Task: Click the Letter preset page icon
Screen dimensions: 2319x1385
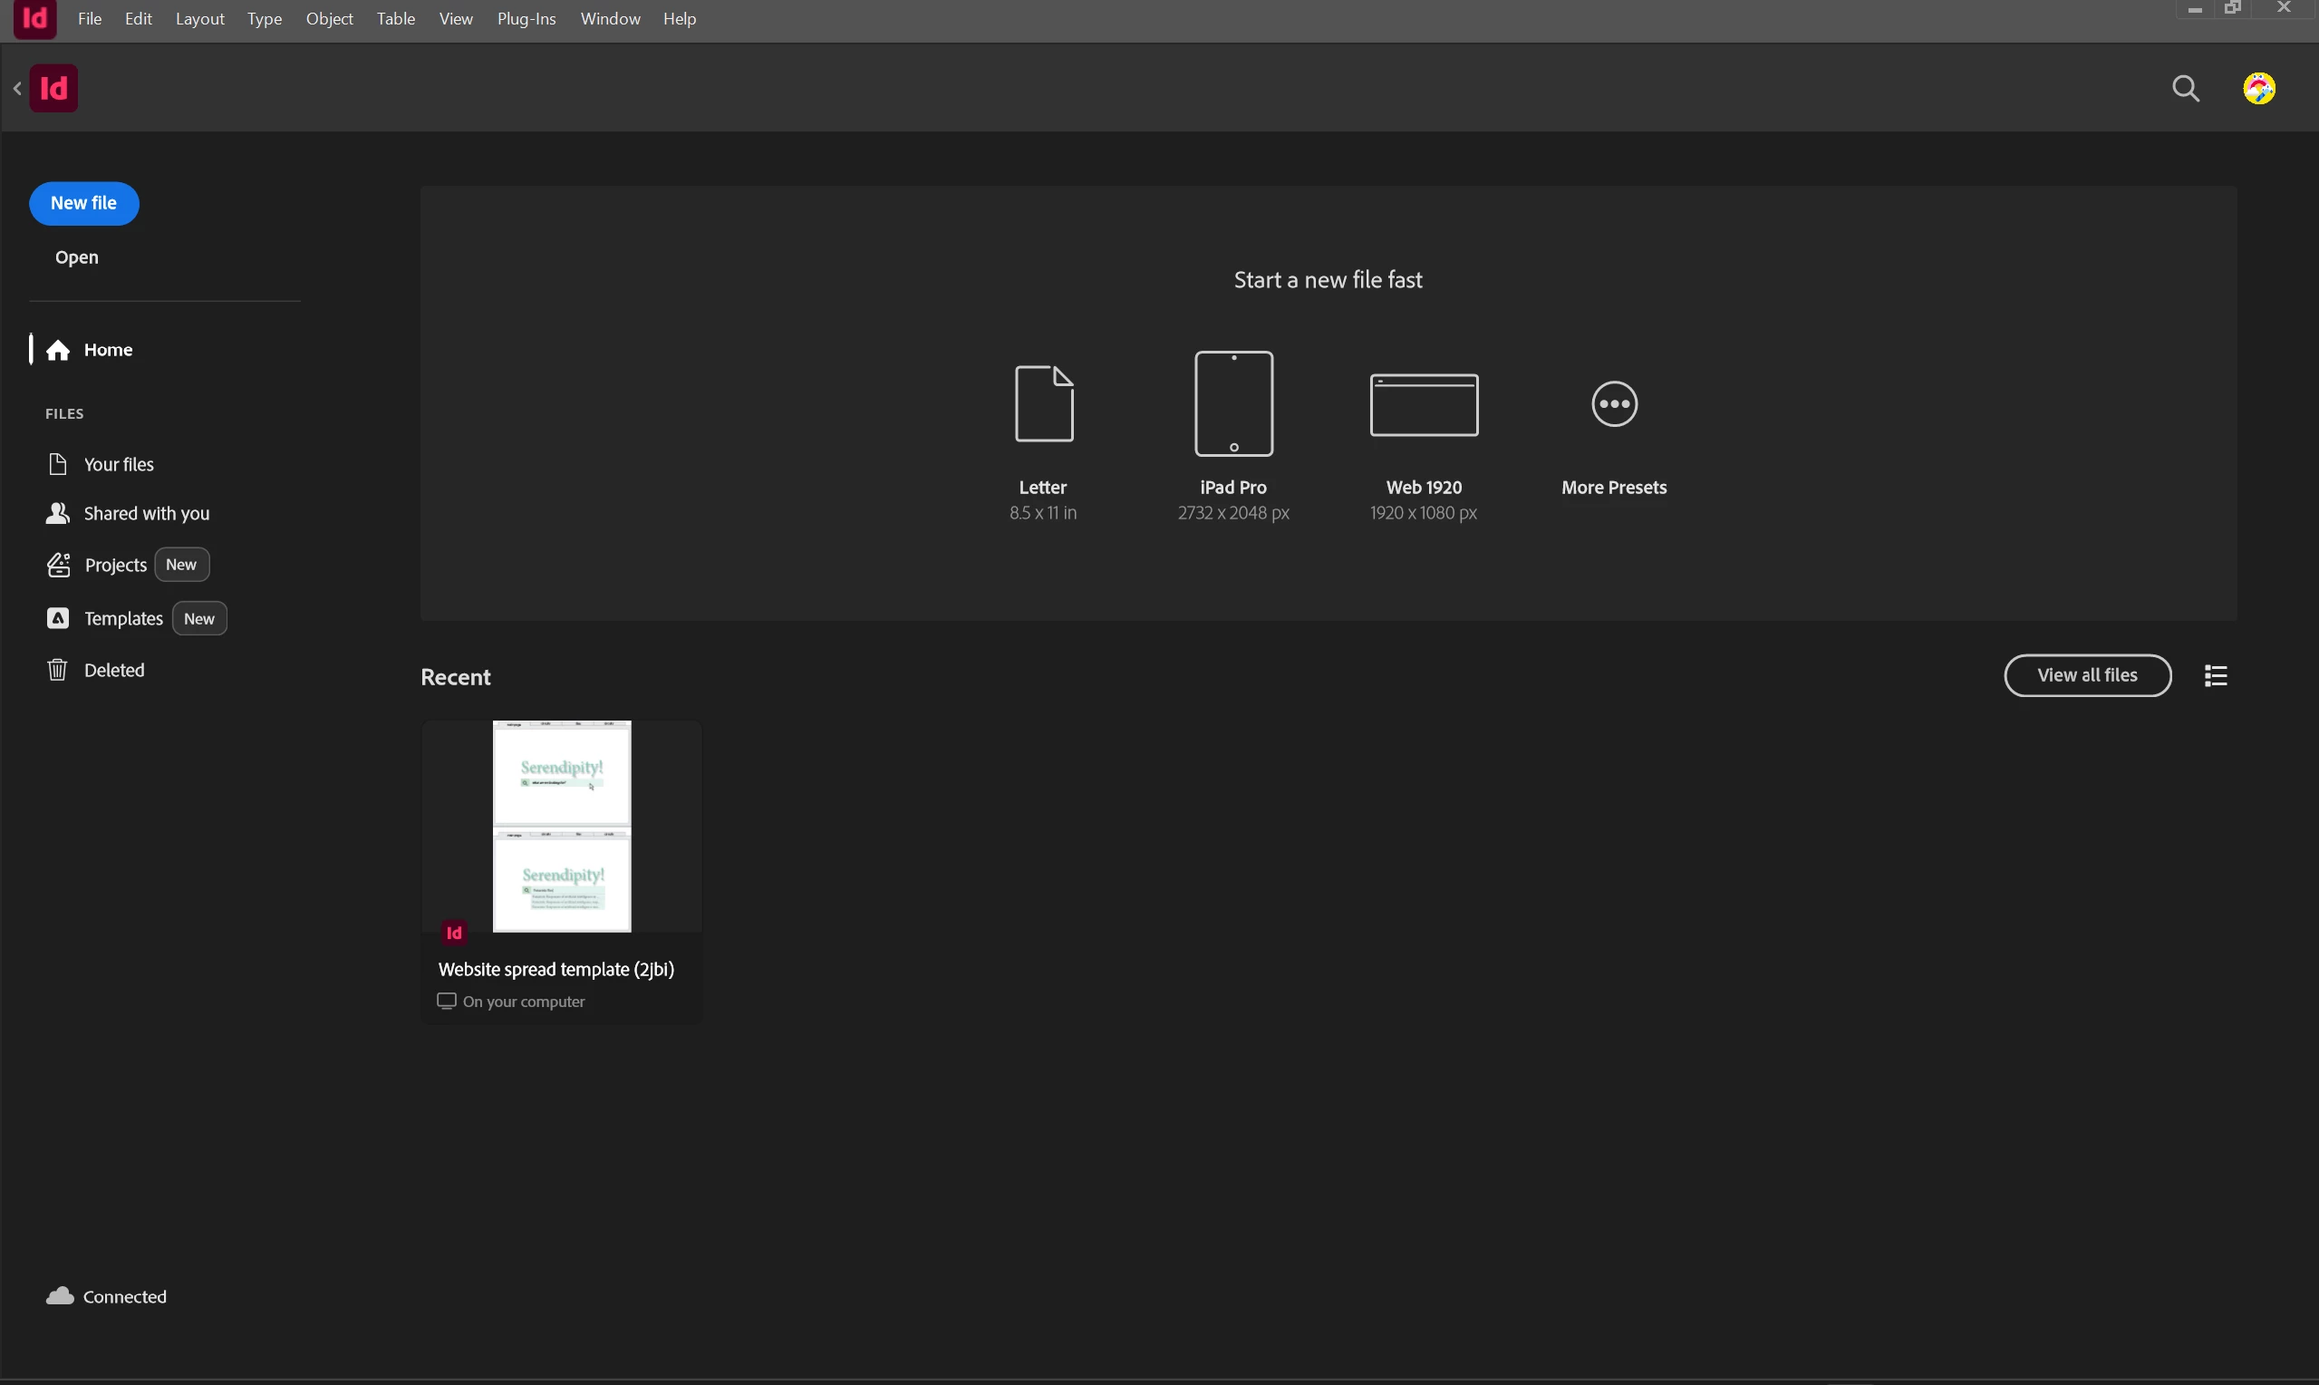Action: [1044, 404]
